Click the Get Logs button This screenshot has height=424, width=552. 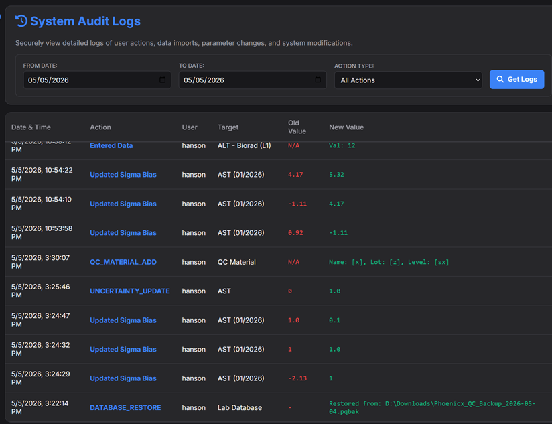pyautogui.click(x=516, y=80)
